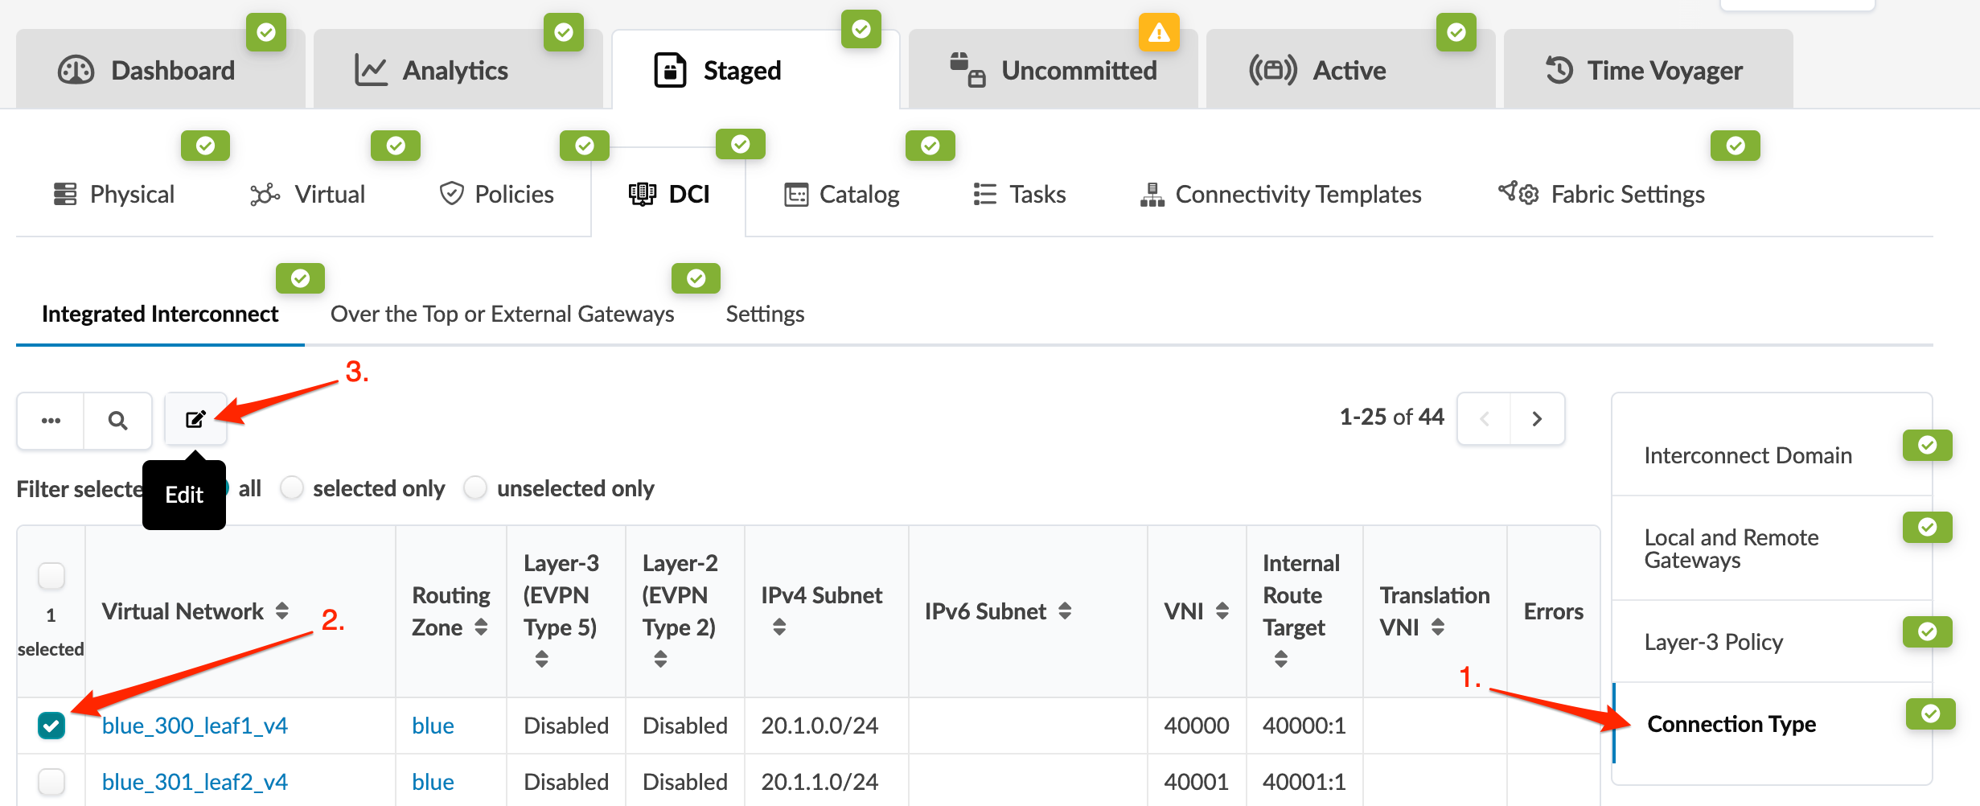Viewport: 1980px width, 806px height.
Task: Click the Edit pencil icon button
Action: 195,419
